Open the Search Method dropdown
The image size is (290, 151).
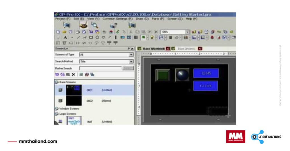131,61
